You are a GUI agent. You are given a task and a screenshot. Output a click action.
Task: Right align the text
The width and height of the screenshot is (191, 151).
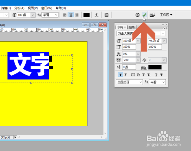pyautogui.click(x=77, y=15)
